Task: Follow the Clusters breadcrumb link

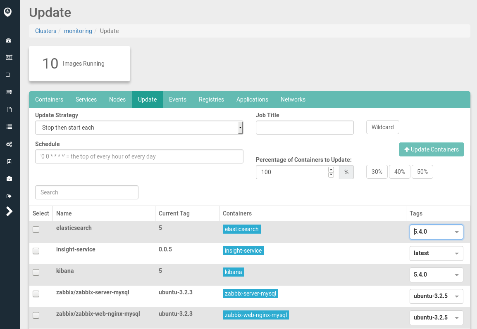Action: click(x=45, y=31)
